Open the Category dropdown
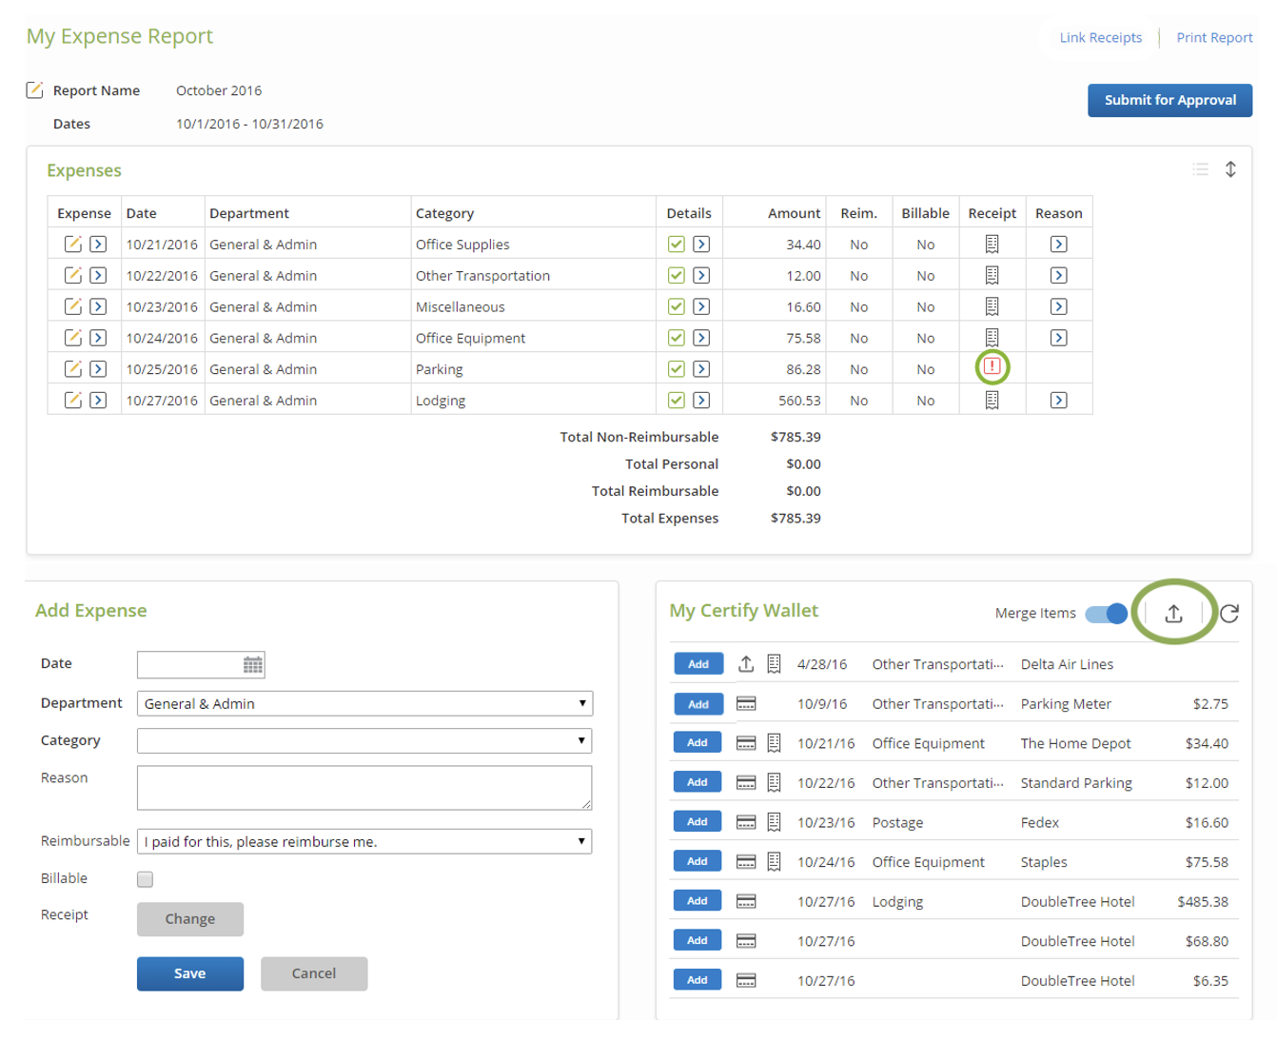 [x=364, y=741]
